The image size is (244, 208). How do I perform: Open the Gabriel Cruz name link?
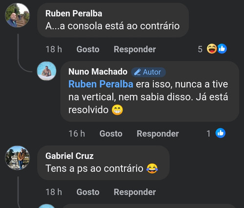coord(69,156)
